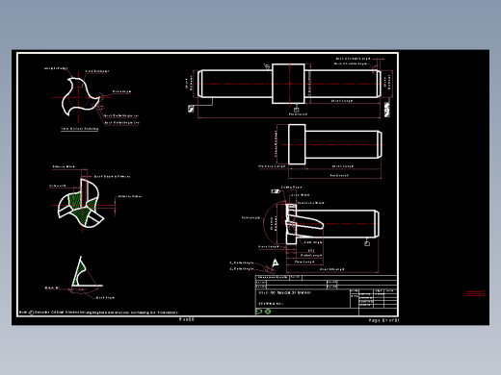The height and width of the screenshot is (375, 501).
Task: Select the green circular symbol in title block
Action: [268, 311]
